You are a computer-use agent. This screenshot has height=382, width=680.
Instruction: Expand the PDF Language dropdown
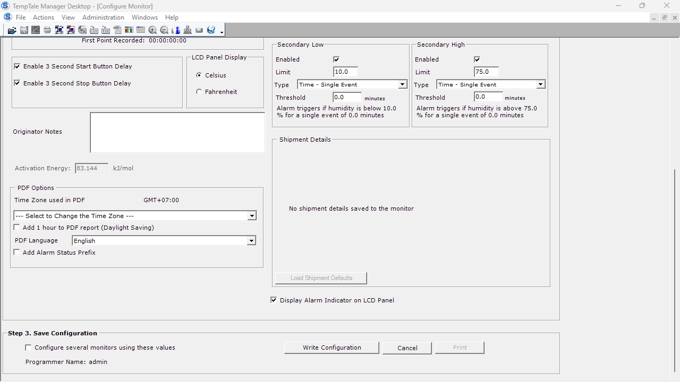click(252, 241)
